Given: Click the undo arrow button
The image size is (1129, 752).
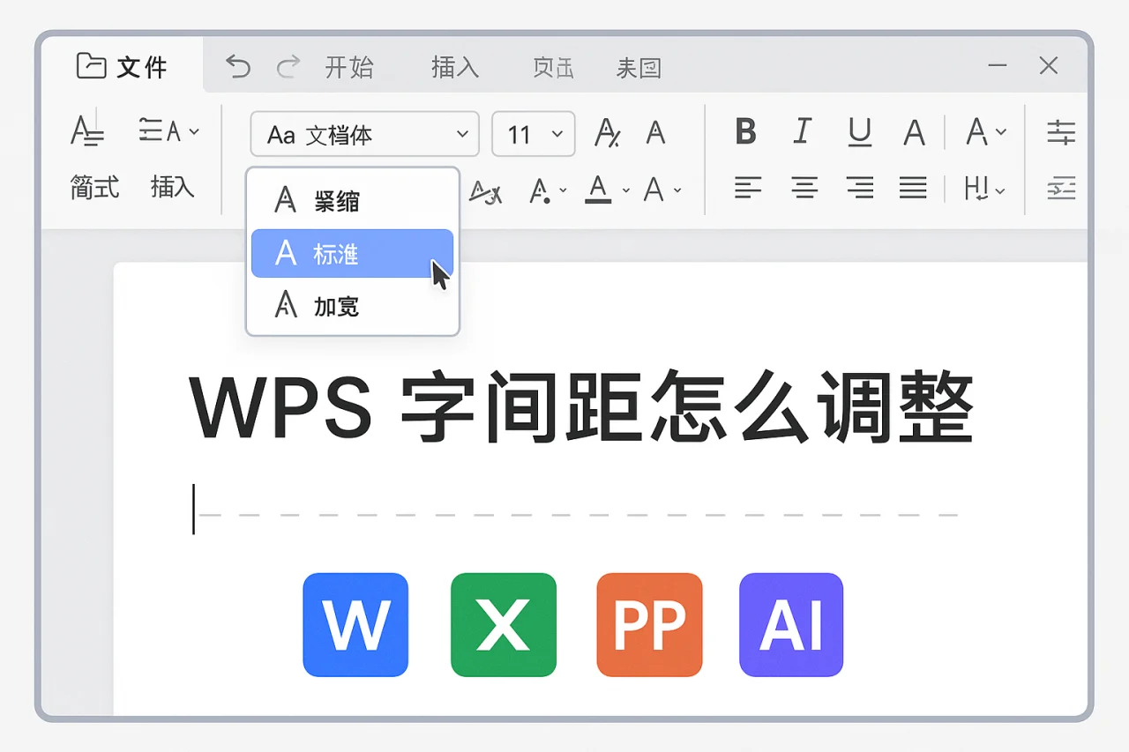Looking at the screenshot, I should click(x=236, y=66).
